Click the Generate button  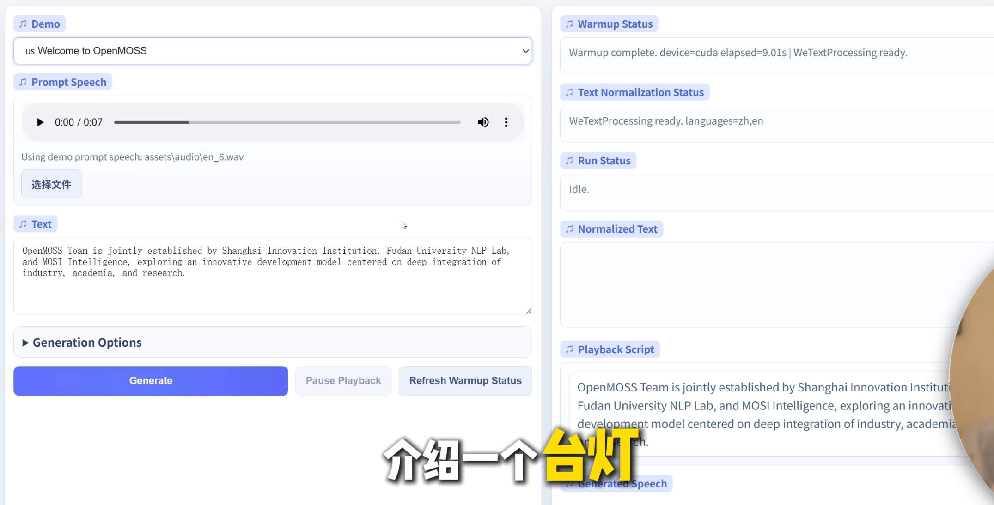coord(151,381)
